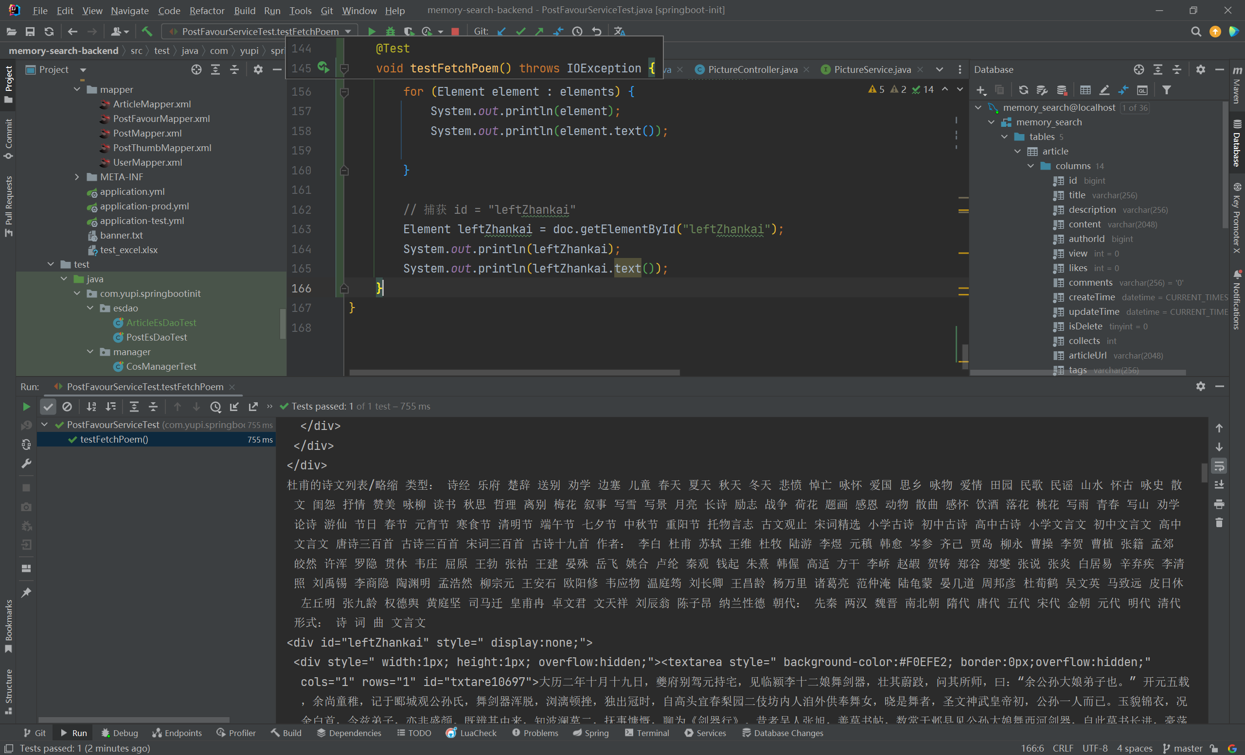The height and width of the screenshot is (755, 1245).
Task: Toggle the Maven side tool window
Action: [1236, 85]
